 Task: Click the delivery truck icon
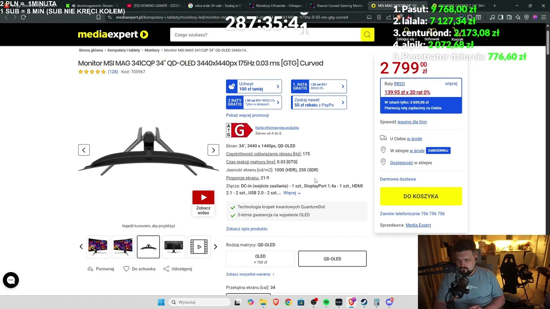pyautogui.click(x=383, y=138)
